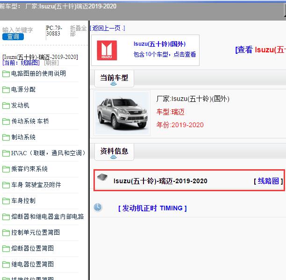Click the 当前：线路图 link

point(21,63)
